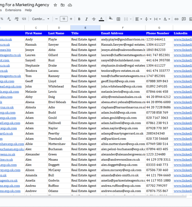Increase font size with plus button

tap(71, 19)
